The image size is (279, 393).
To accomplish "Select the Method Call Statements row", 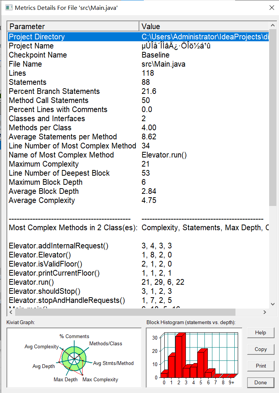I will [138, 100].
